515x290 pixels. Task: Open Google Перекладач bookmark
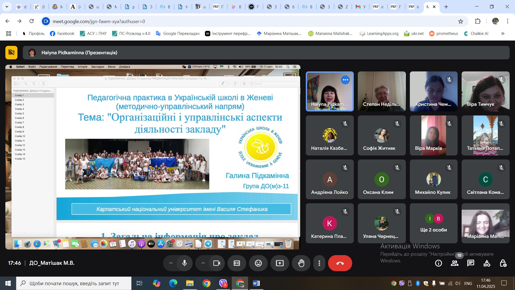click(x=178, y=34)
